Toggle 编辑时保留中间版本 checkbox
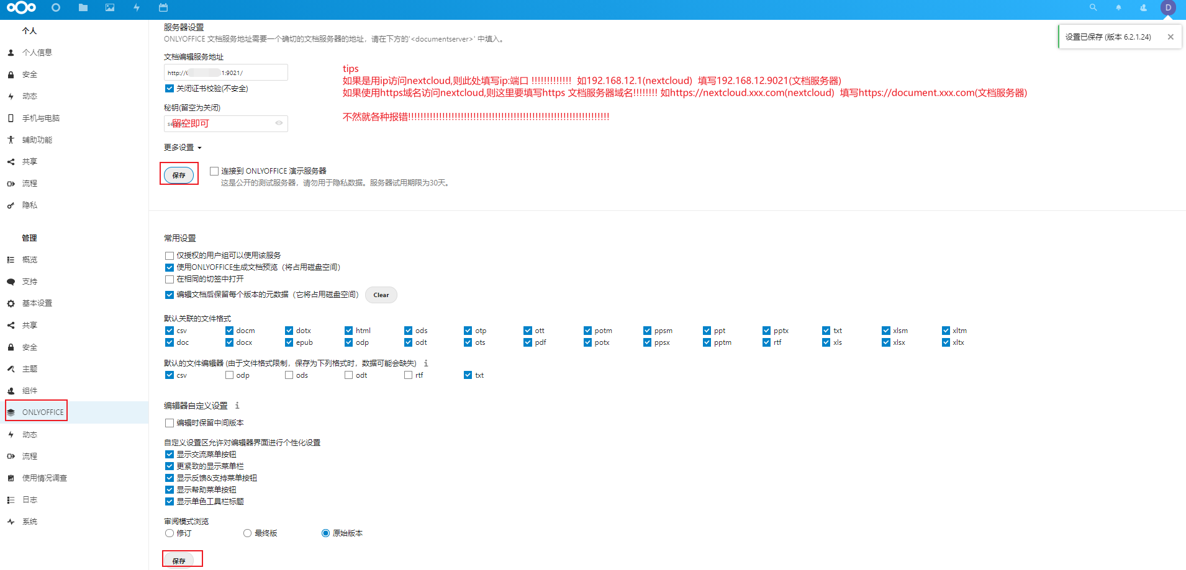Viewport: 1186px width, 570px height. click(170, 423)
